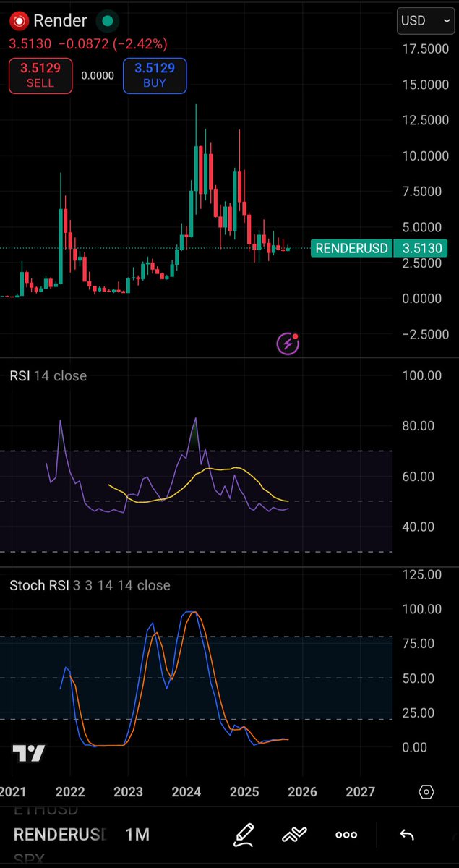Tap the undo arrow icon
The width and height of the screenshot is (459, 868).
pyautogui.click(x=407, y=835)
